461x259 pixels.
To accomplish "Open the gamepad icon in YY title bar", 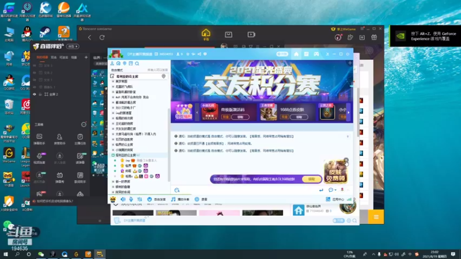I will [x=316, y=54].
